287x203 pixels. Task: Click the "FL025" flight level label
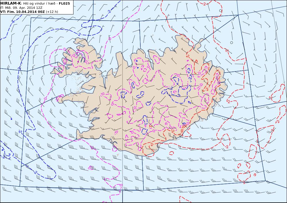tap(64, 3)
